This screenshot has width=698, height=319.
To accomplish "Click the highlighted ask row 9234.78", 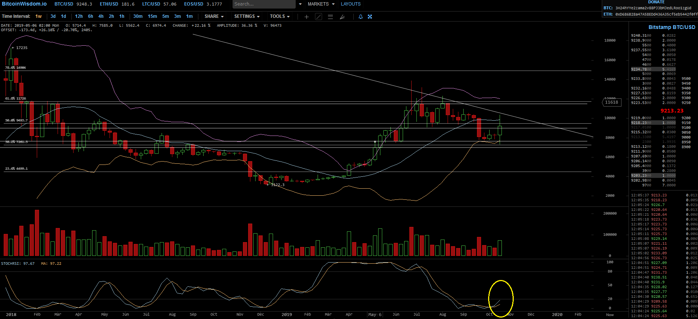I will (653, 69).
